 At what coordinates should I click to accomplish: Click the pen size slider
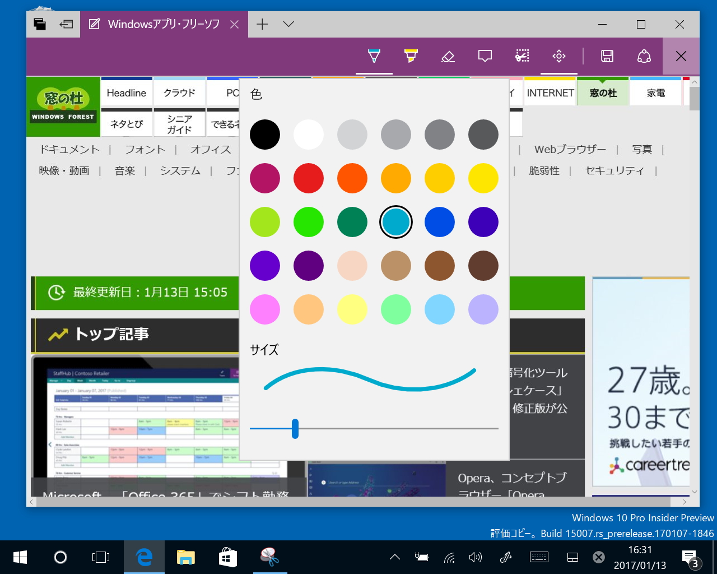click(x=295, y=428)
